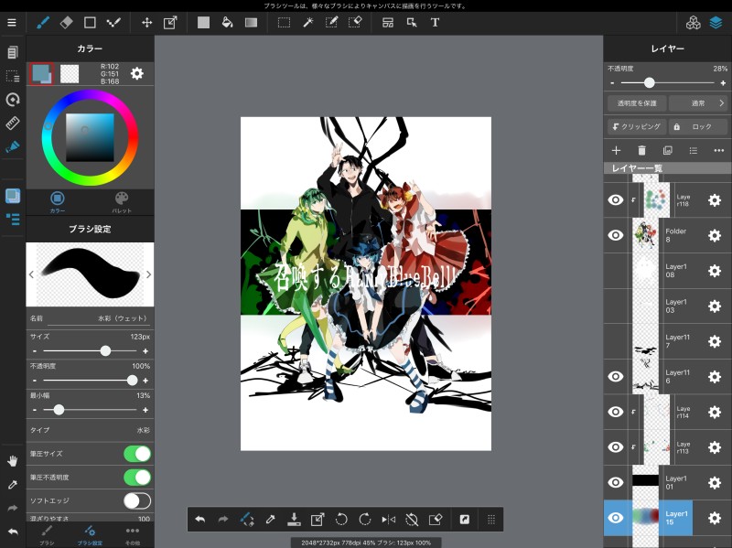The width and height of the screenshot is (732, 548).
Task: Click the Undo arrow in left sidebar
Action: (x=13, y=532)
